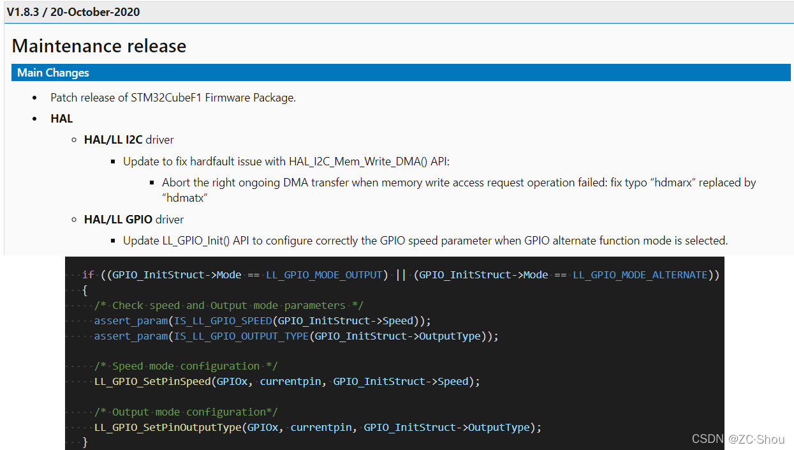This screenshot has height=450, width=794.
Task: Click the HAL/LL I2C driver sub-item
Action: [x=129, y=140]
